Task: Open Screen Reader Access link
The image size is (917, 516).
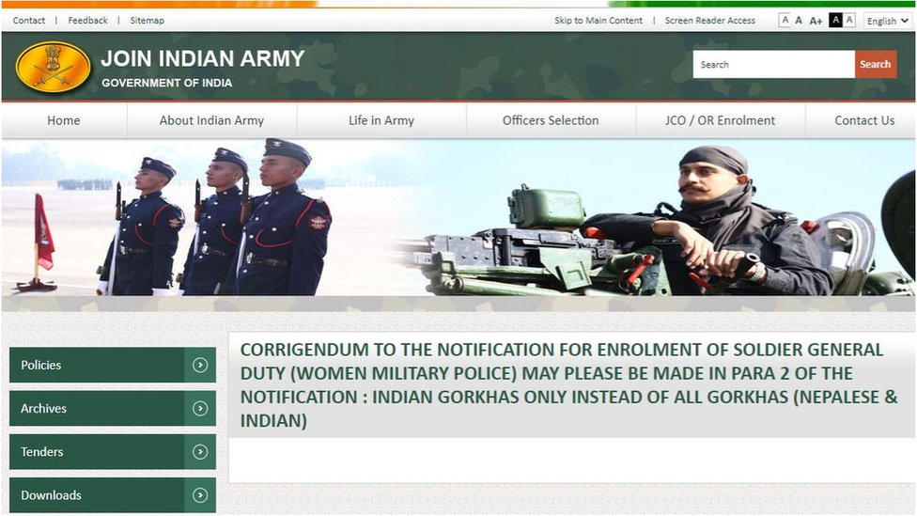Action: (710, 21)
